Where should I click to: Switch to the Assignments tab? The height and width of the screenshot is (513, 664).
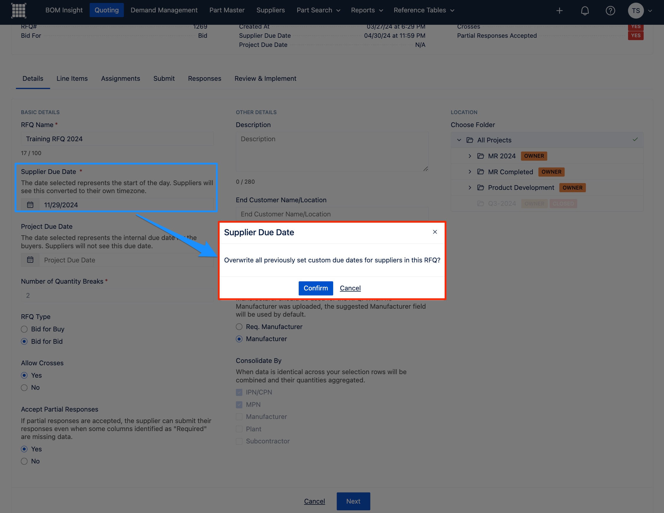coord(120,78)
